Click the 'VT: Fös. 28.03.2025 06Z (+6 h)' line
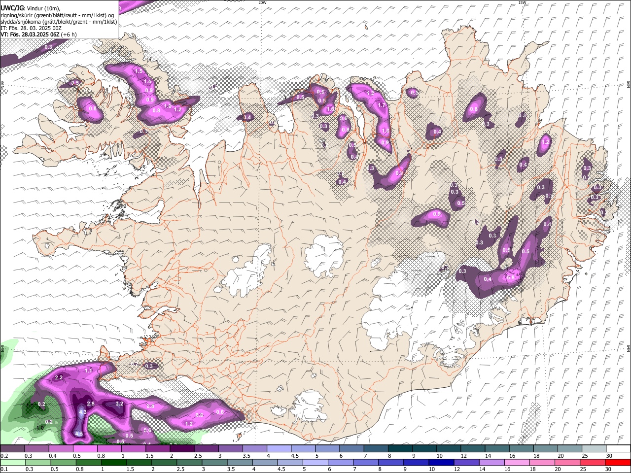Viewport: 631px width, 473px height. click(x=38, y=34)
